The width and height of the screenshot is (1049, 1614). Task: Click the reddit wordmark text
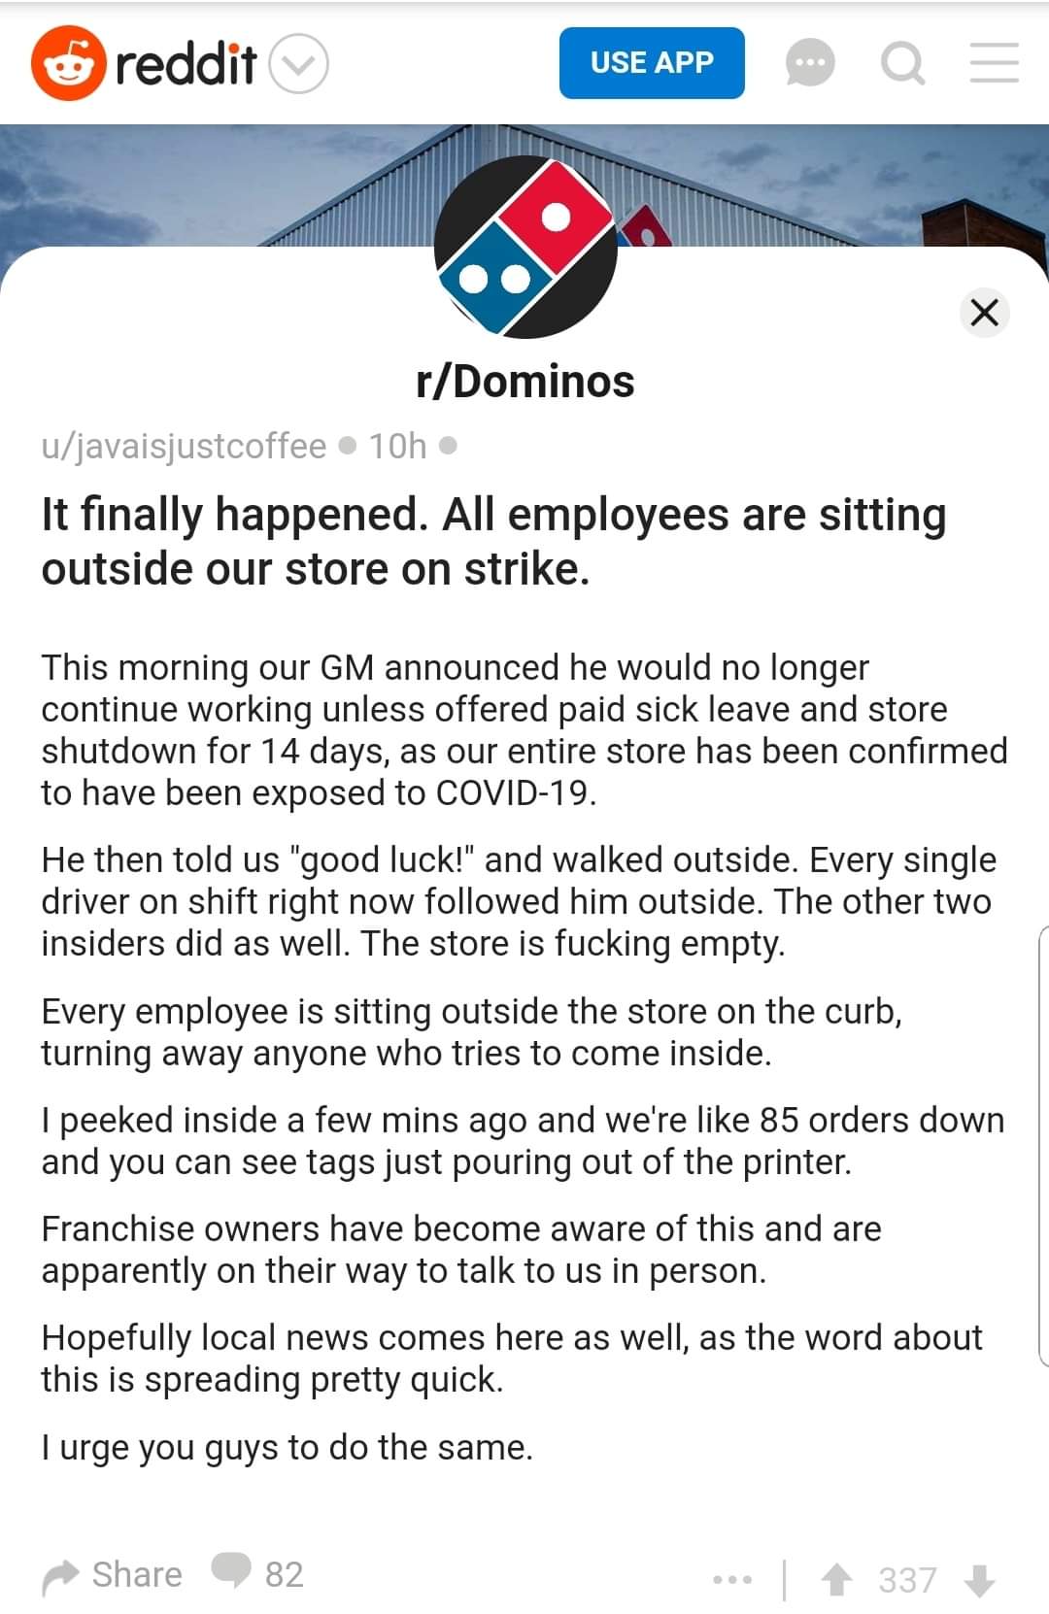[186, 64]
